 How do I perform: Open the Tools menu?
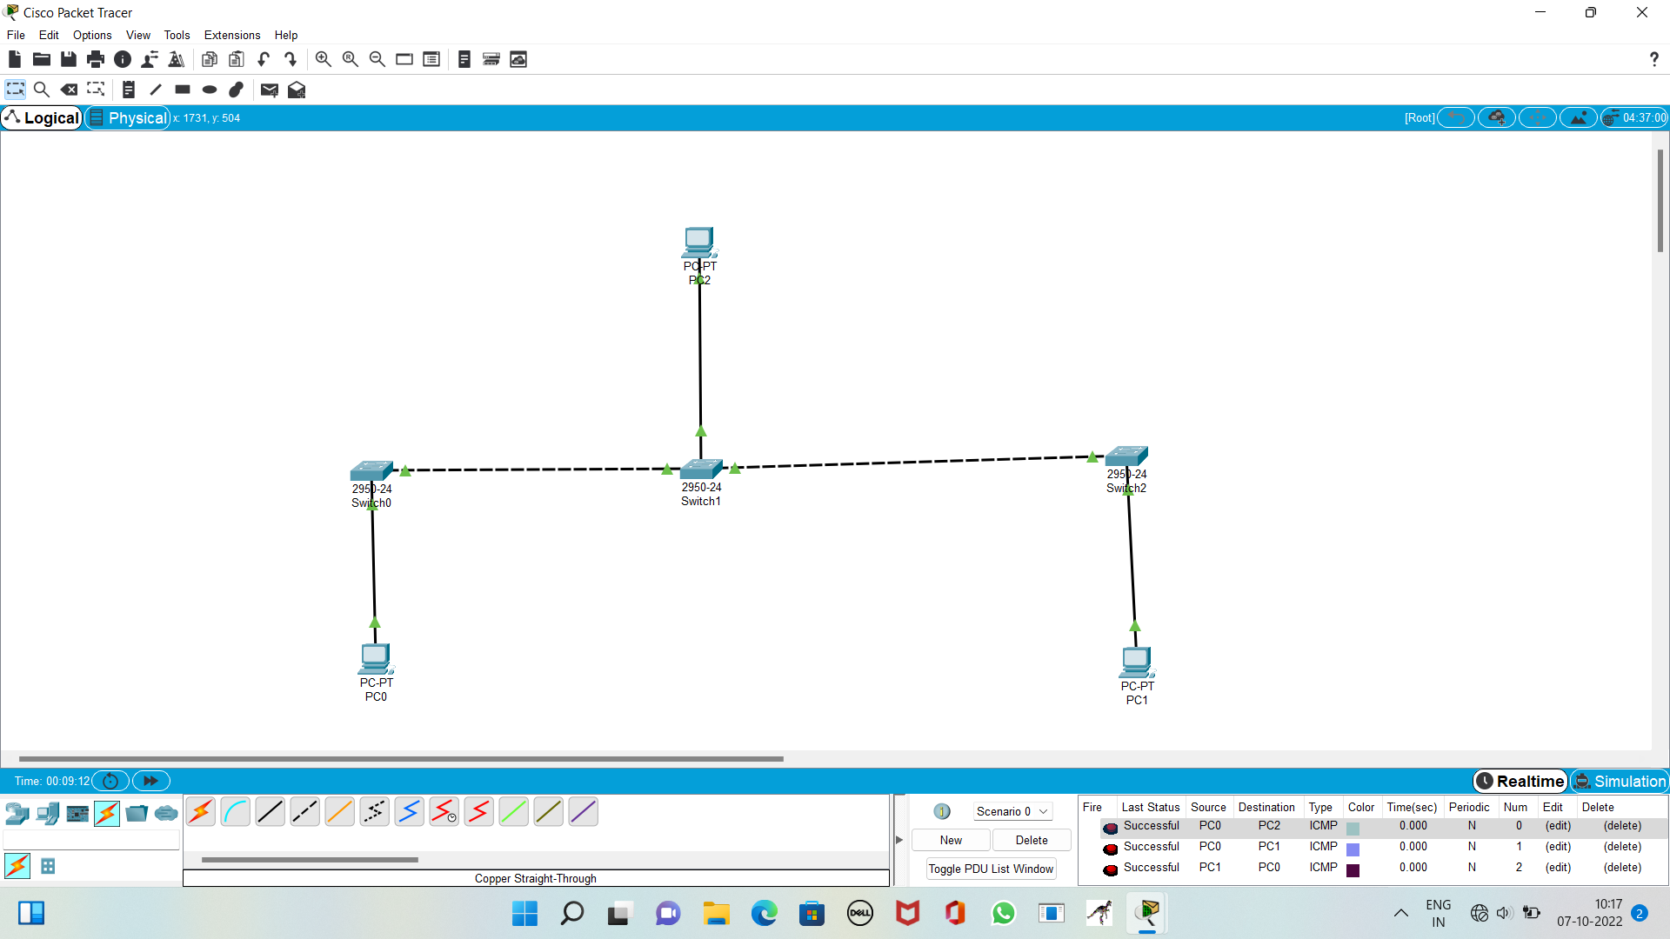point(177,35)
